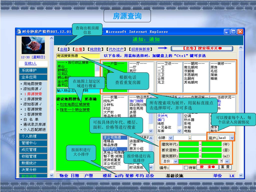Select 白名单 in the sidebar
Viewport: 256px width, 192px height.
tap(31, 119)
